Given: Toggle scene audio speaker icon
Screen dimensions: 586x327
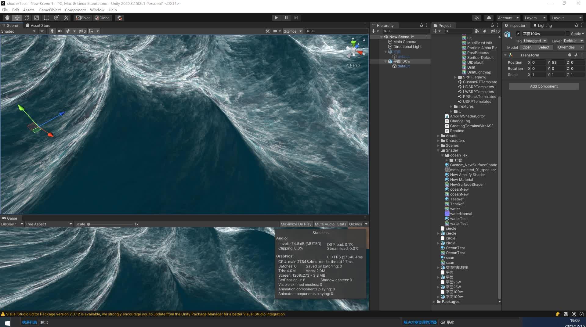Looking at the screenshot, I should coord(60,31).
